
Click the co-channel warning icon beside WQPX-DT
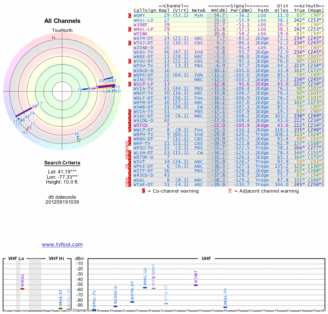point(130,75)
